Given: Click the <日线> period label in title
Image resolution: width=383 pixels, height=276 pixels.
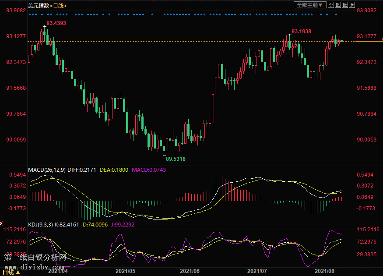Looking at the screenshot, I should pyautogui.click(x=58, y=5).
